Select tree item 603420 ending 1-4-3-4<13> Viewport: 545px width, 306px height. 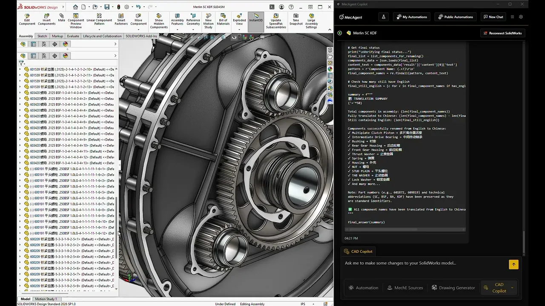(x=72, y=163)
